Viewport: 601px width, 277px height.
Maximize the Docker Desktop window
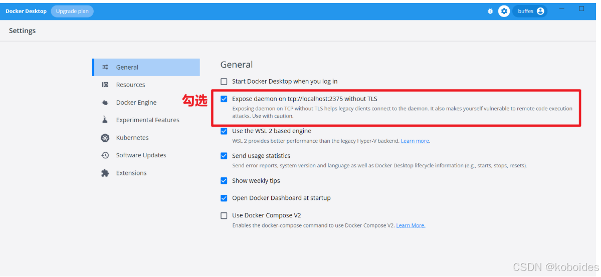(581, 9)
